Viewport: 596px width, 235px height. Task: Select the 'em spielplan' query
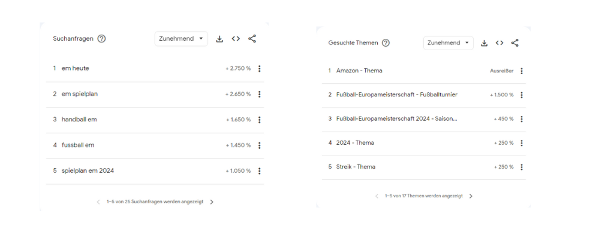79,94
